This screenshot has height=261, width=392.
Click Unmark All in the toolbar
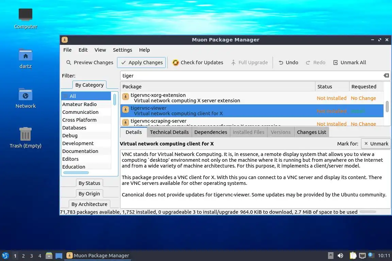[349, 63]
